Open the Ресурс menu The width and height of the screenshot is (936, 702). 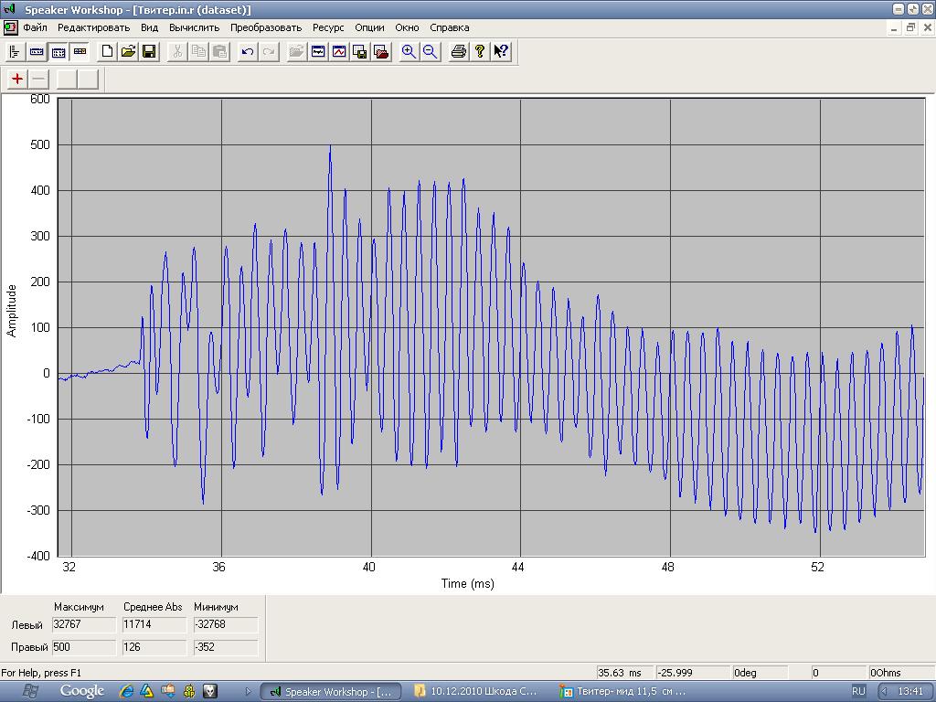328,27
